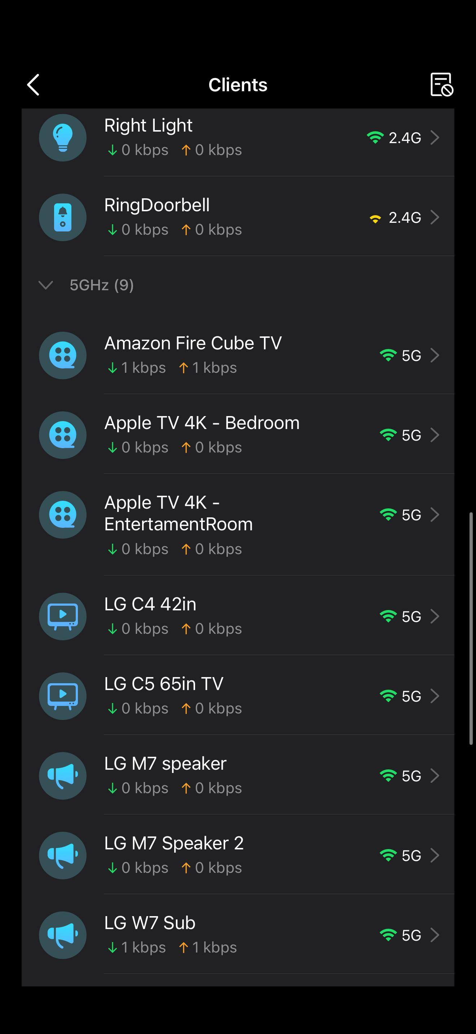Tap the LG W7 Sub speaker icon

pos(63,935)
